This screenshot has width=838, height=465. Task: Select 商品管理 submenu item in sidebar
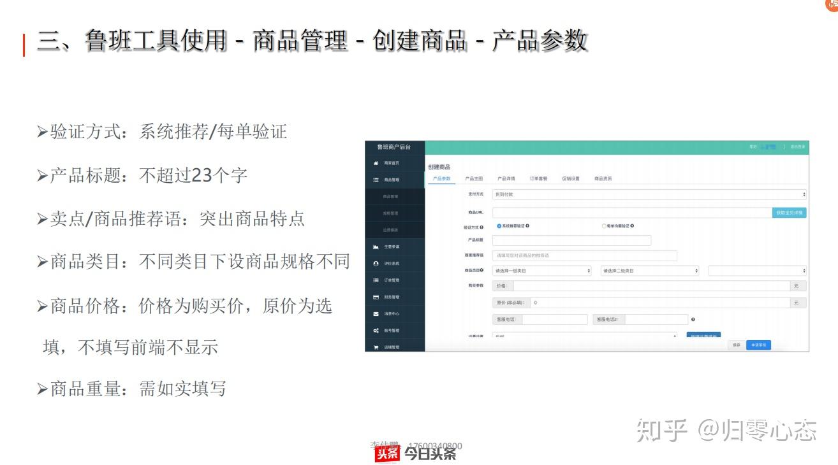tap(390, 197)
